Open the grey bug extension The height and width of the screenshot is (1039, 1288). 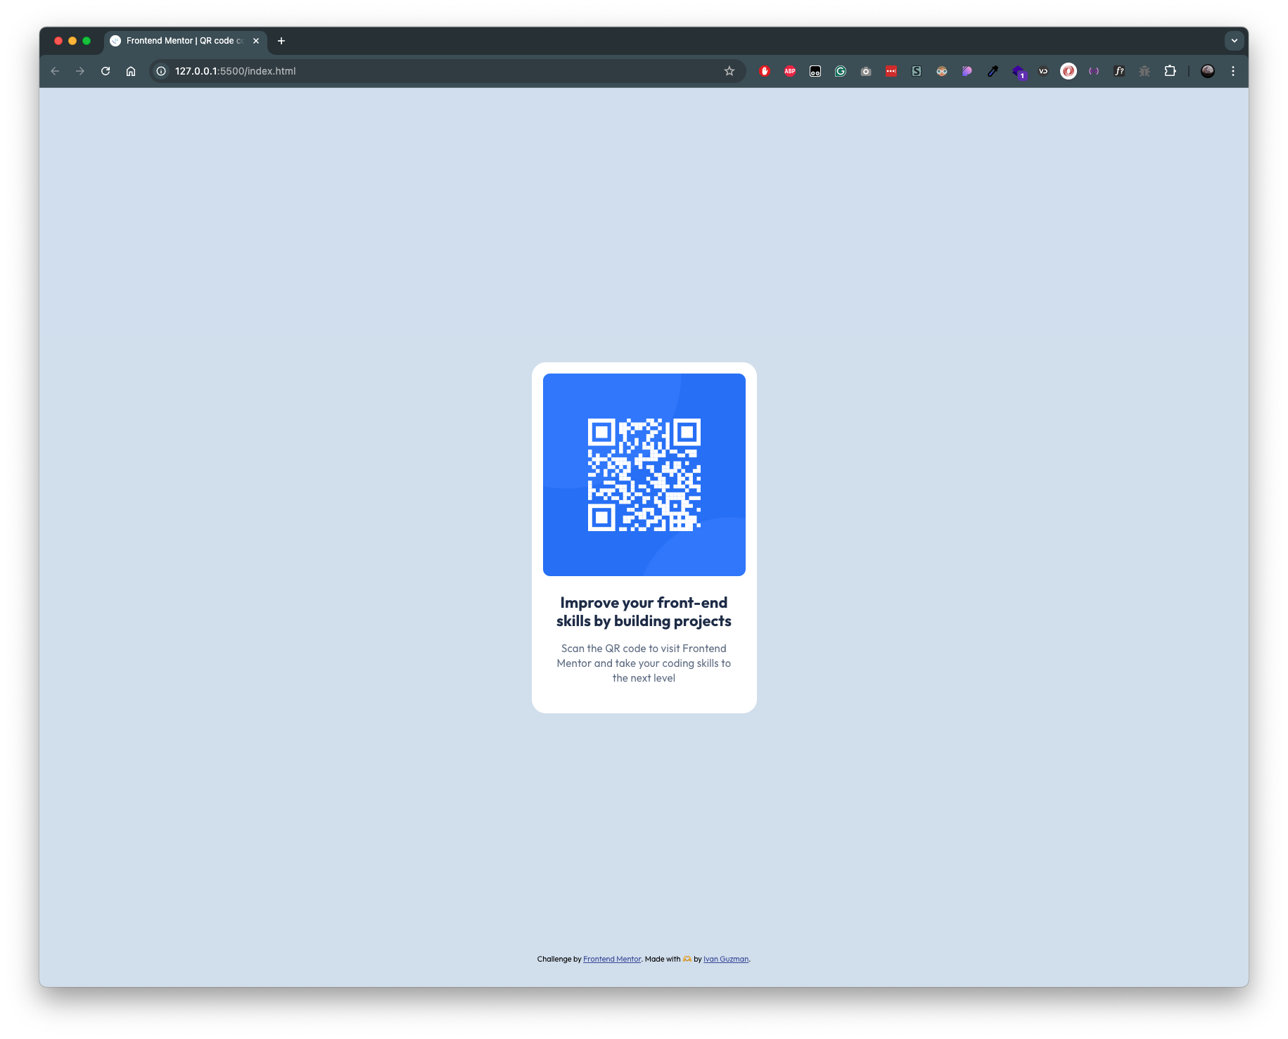point(1144,71)
